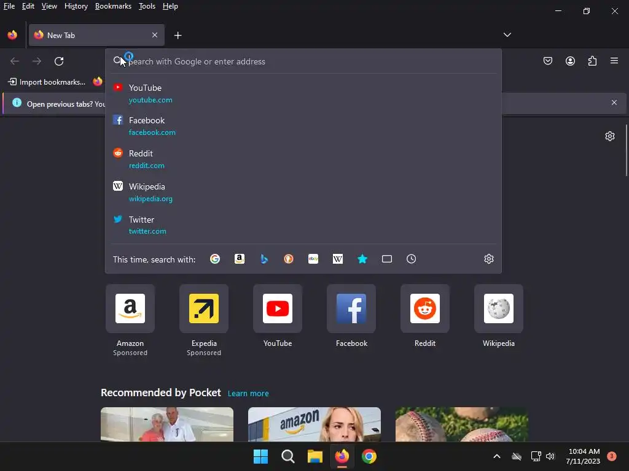Image resolution: width=629 pixels, height=471 pixels.
Task: Search this time with DuckDuckGo icon
Action: (x=289, y=259)
